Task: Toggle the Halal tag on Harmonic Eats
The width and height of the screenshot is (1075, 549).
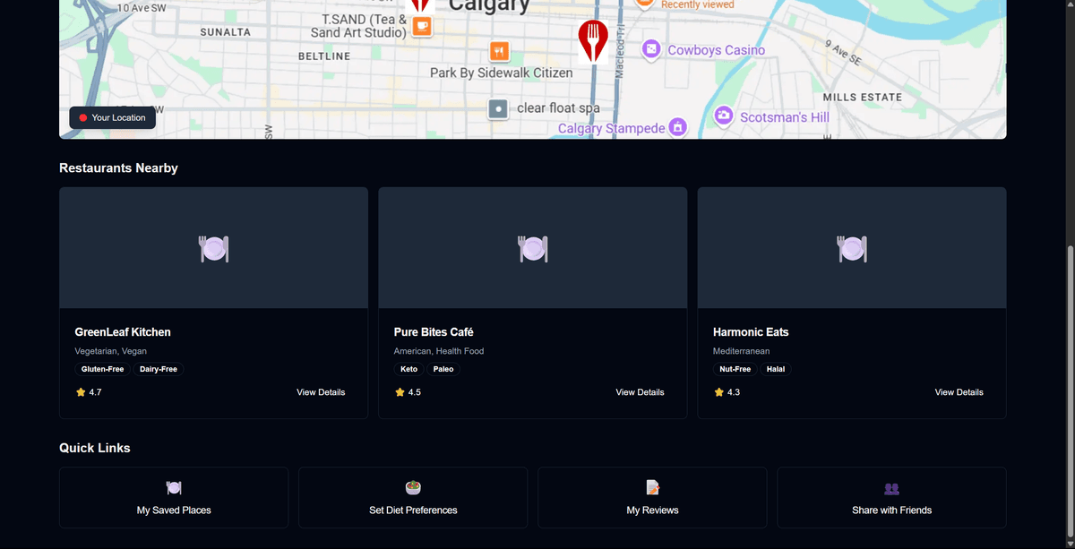Action: pyautogui.click(x=775, y=368)
